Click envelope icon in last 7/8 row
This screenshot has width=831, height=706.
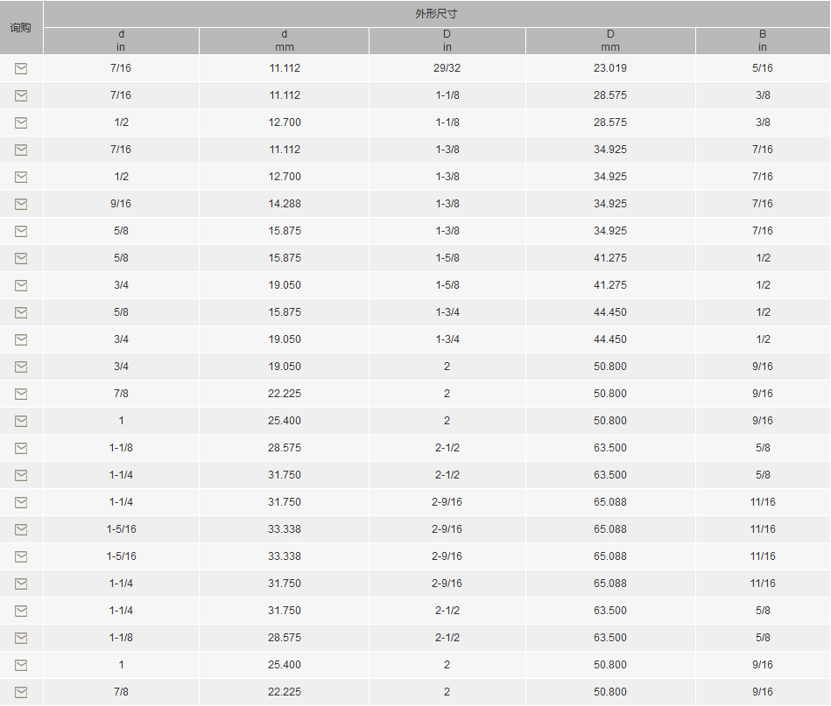tap(21, 692)
